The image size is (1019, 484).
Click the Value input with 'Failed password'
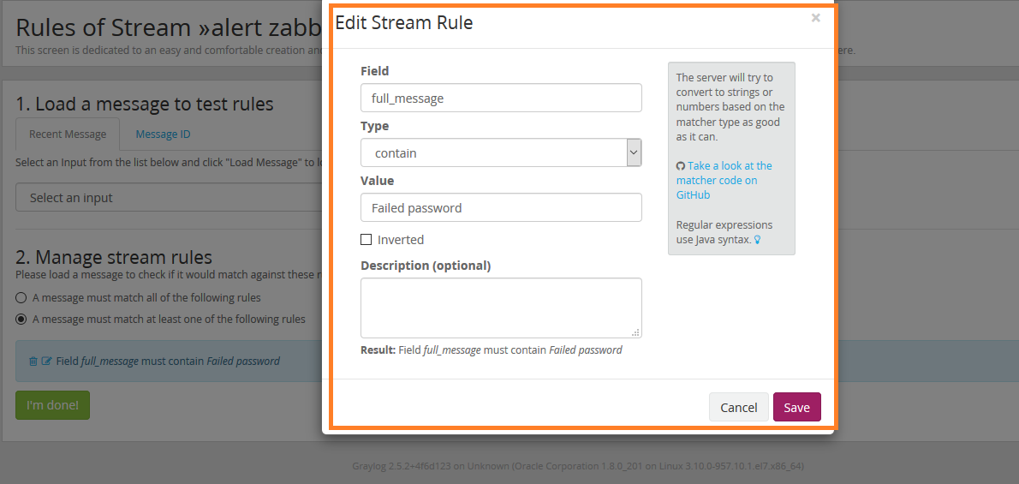(501, 208)
